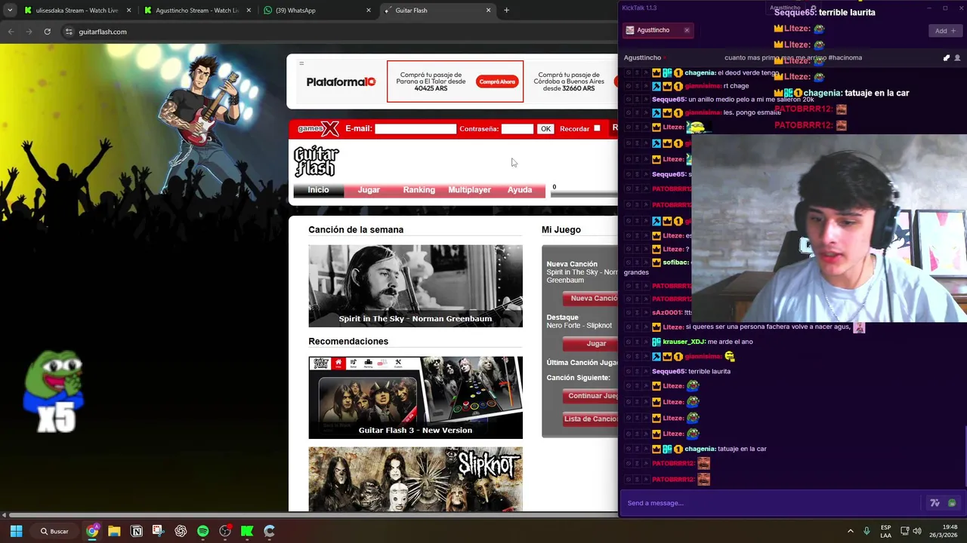Open the ESP LAA language switcher
The image size is (967, 543).
(885, 531)
